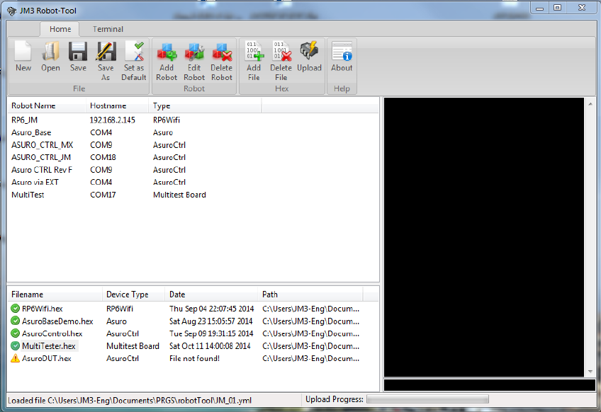The image size is (601, 412).
Task: Click the JM3 Robot-Tool title bar icon
Action: click(12, 11)
